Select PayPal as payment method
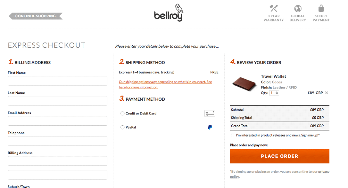 coord(122,127)
